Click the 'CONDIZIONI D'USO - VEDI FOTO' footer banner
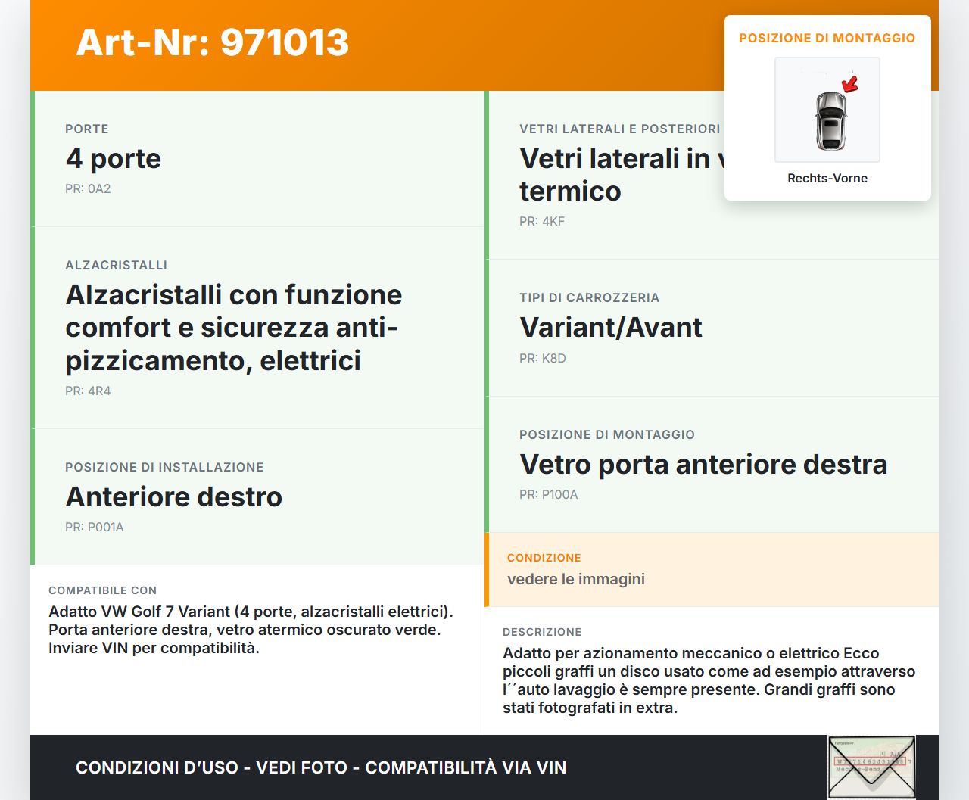Image resolution: width=969 pixels, height=800 pixels. 321,767
